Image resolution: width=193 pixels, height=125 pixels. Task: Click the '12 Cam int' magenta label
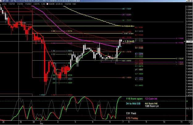(151, 99)
